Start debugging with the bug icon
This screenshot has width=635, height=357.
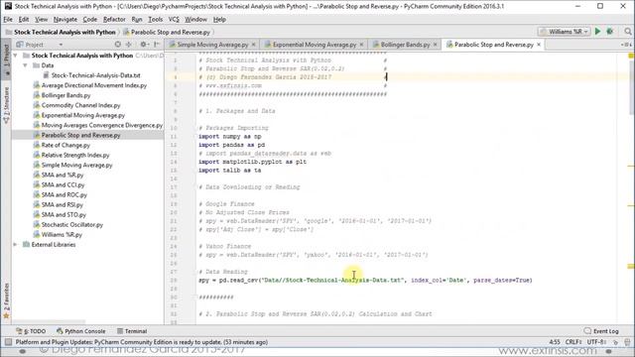pos(610,31)
